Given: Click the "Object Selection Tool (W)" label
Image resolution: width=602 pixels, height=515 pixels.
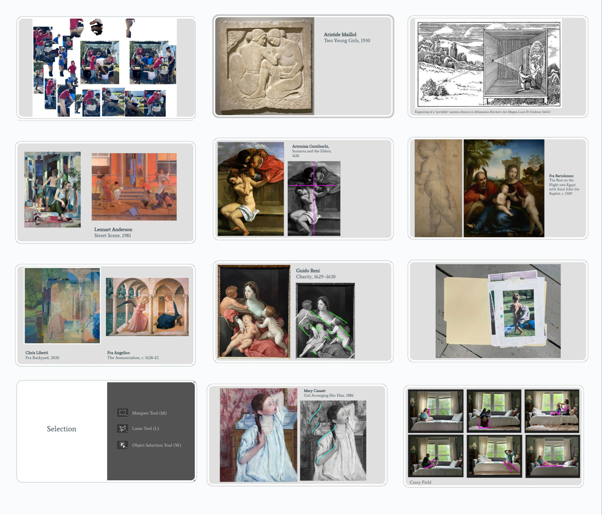Looking at the screenshot, I should pyautogui.click(x=157, y=445).
